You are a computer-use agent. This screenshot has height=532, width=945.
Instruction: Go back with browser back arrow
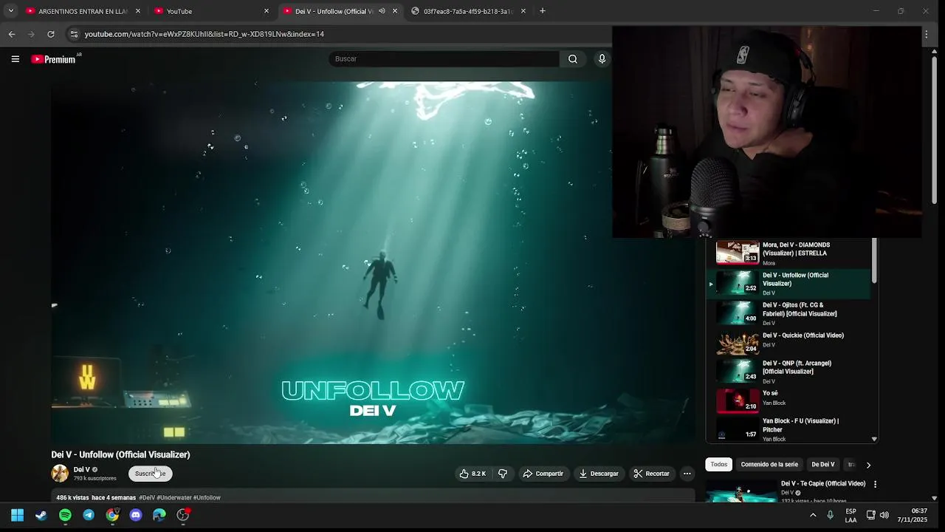pos(12,34)
